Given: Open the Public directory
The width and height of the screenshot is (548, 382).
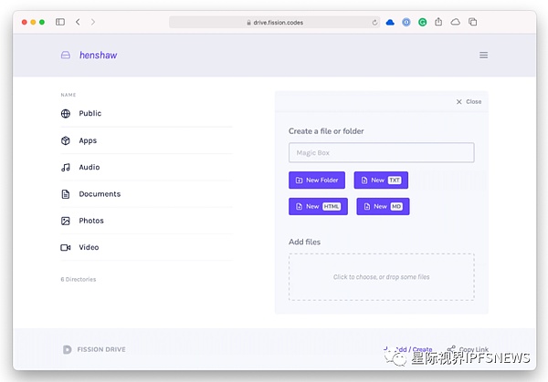Looking at the screenshot, I should click(x=90, y=114).
